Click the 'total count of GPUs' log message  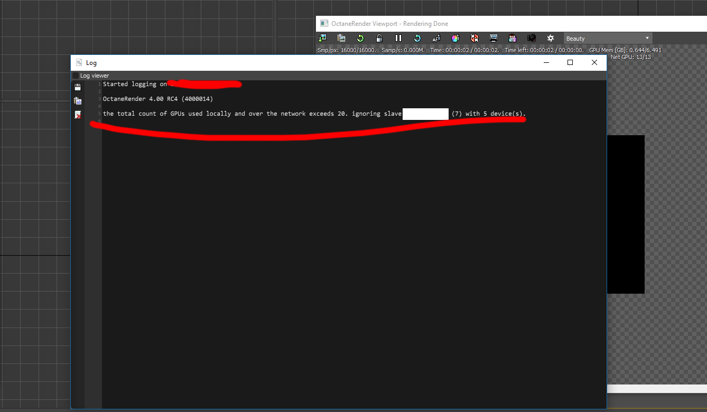[314, 114]
